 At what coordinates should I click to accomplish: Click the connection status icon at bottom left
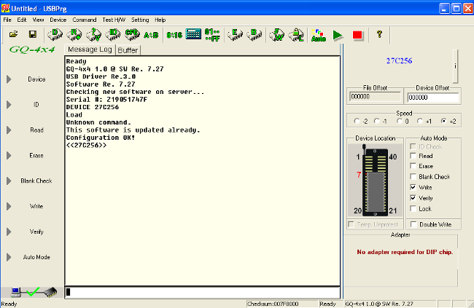[34, 292]
